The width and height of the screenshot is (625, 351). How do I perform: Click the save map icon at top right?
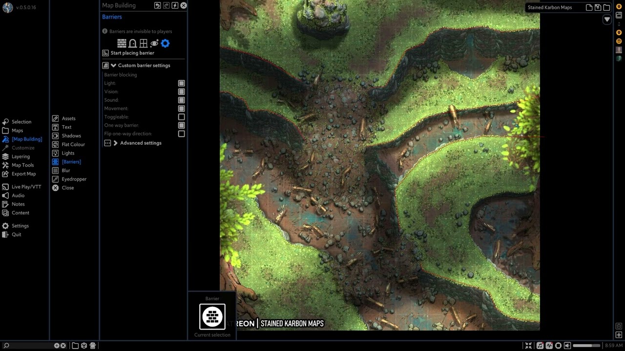(598, 7)
